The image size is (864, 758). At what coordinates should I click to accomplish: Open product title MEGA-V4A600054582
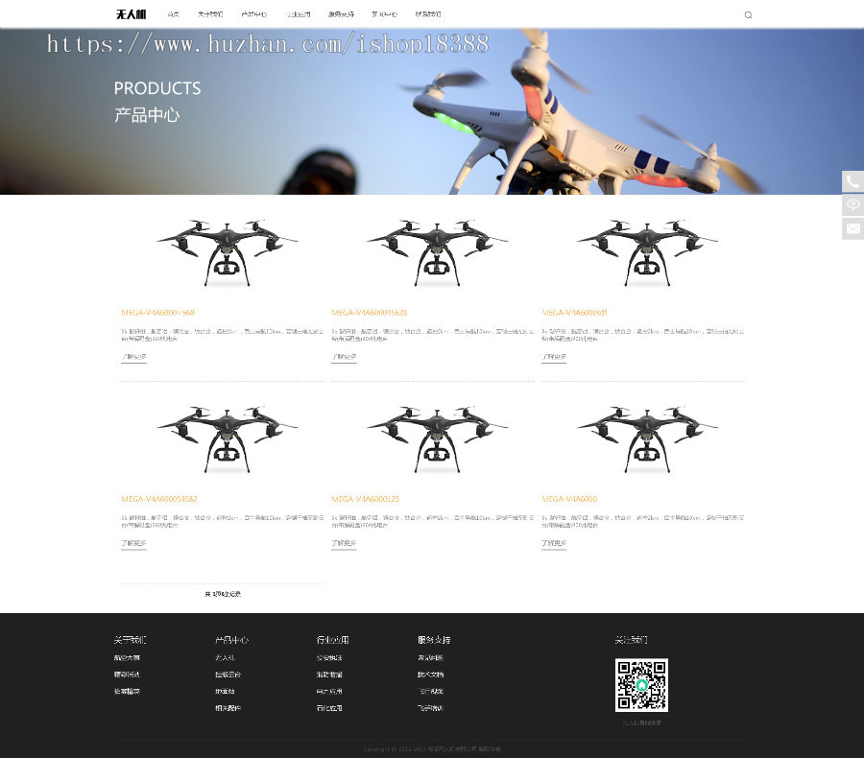point(159,499)
